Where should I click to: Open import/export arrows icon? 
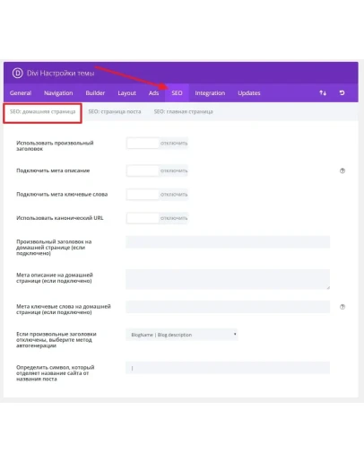coord(323,93)
